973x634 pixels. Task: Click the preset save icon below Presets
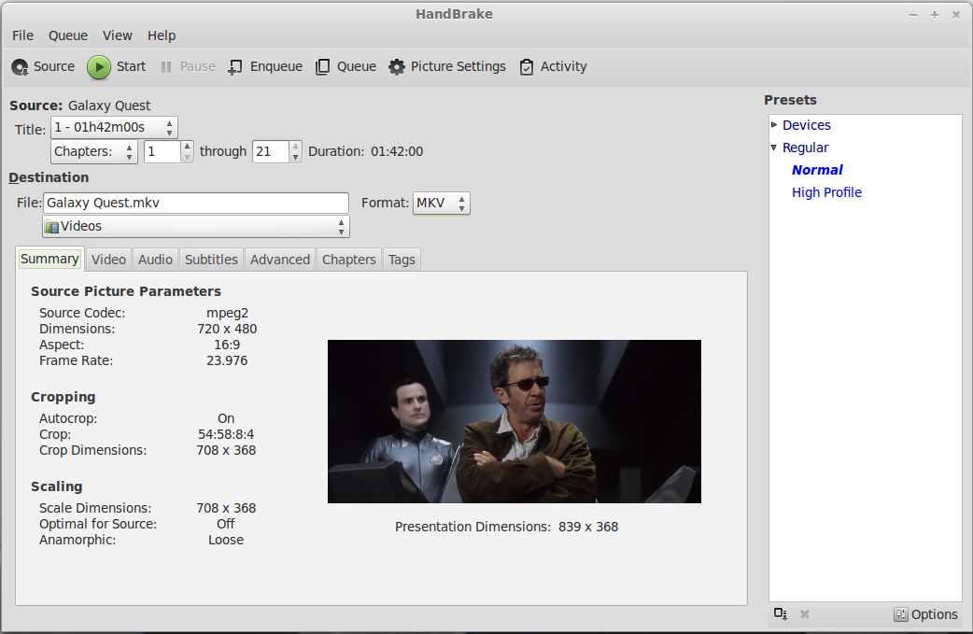pyautogui.click(x=781, y=613)
